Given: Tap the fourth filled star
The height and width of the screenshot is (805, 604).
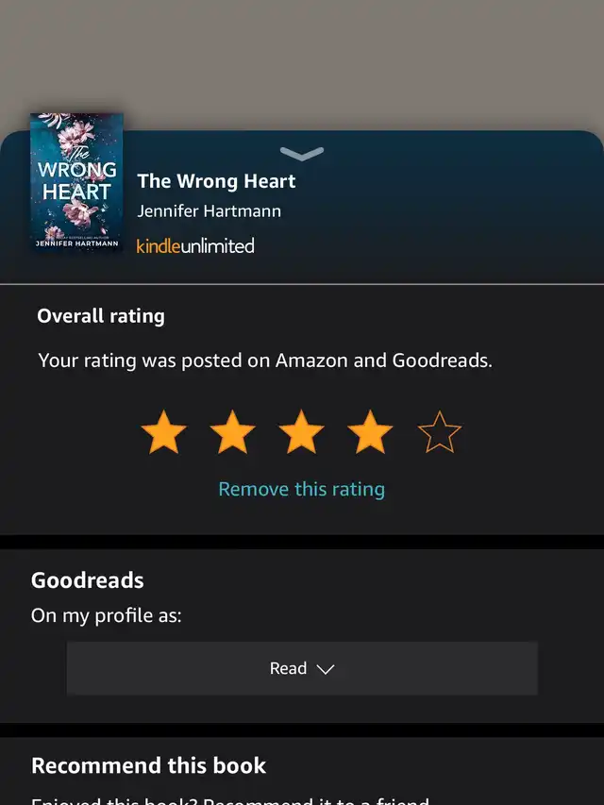Looking at the screenshot, I should tap(370, 432).
